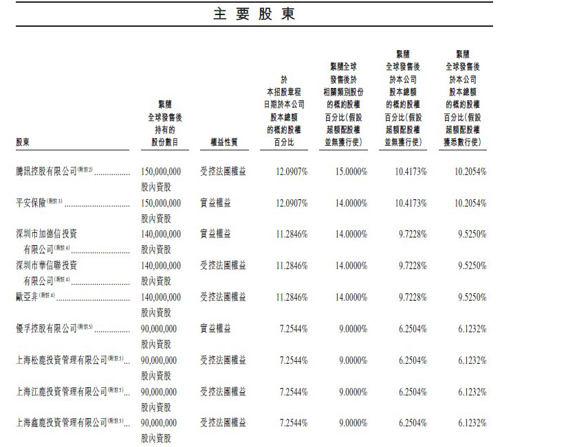Select 140,000,000 in the 歐亞非 row

pos(161,297)
